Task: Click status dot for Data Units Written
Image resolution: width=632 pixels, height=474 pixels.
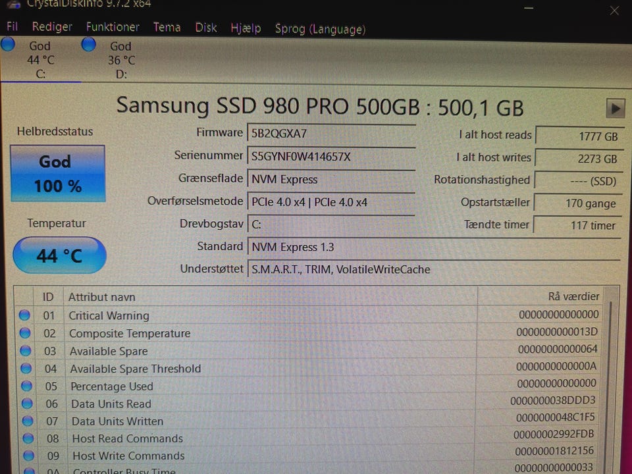Action: click(28, 421)
